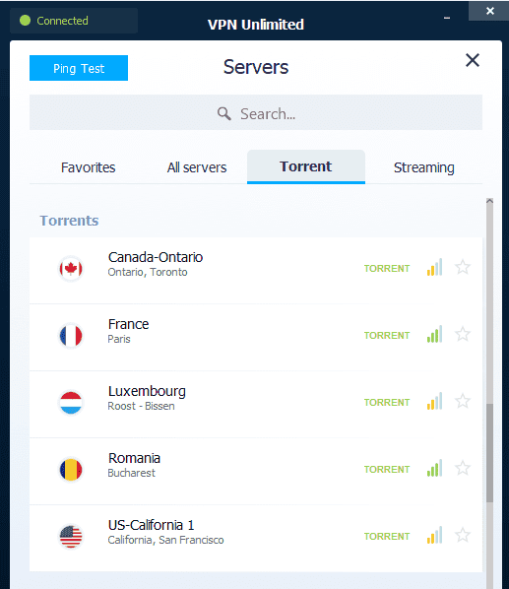The height and width of the screenshot is (589, 509).
Task: Click the green connection status dot
Action: (26, 21)
